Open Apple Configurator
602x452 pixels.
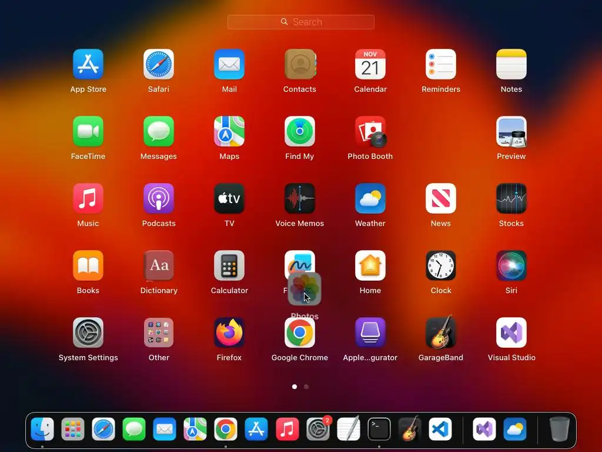pyautogui.click(x=370, y=333)
